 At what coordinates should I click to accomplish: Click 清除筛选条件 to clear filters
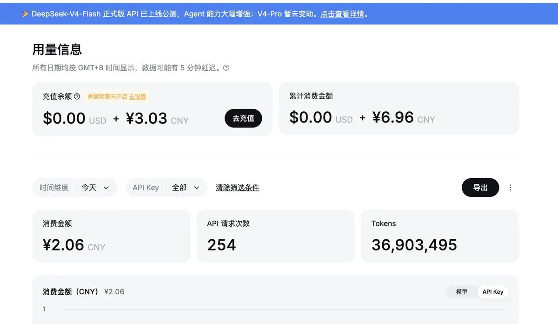point(238,188)
